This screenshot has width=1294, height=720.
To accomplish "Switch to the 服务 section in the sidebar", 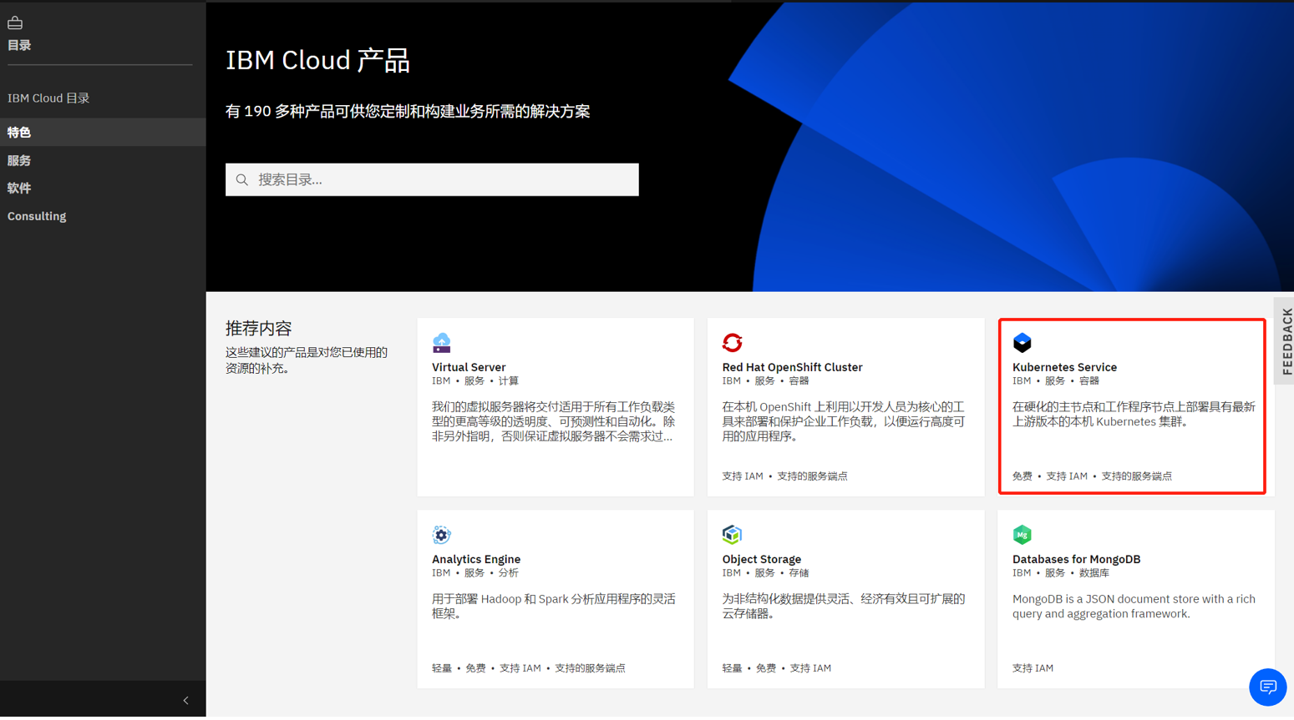I will click(x=18, y=160).
